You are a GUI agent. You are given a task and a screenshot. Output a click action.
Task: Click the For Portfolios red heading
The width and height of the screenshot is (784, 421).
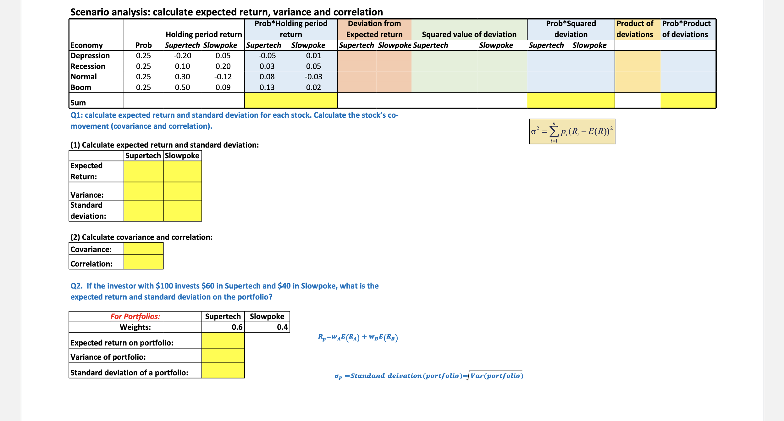tap(135, 316)
